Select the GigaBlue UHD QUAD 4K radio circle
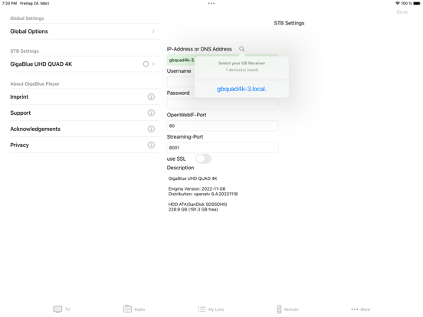 point(146,64)
